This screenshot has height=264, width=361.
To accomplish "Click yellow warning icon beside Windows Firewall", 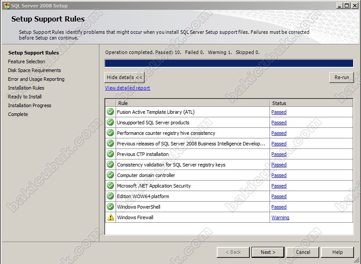I will (110, 217).
